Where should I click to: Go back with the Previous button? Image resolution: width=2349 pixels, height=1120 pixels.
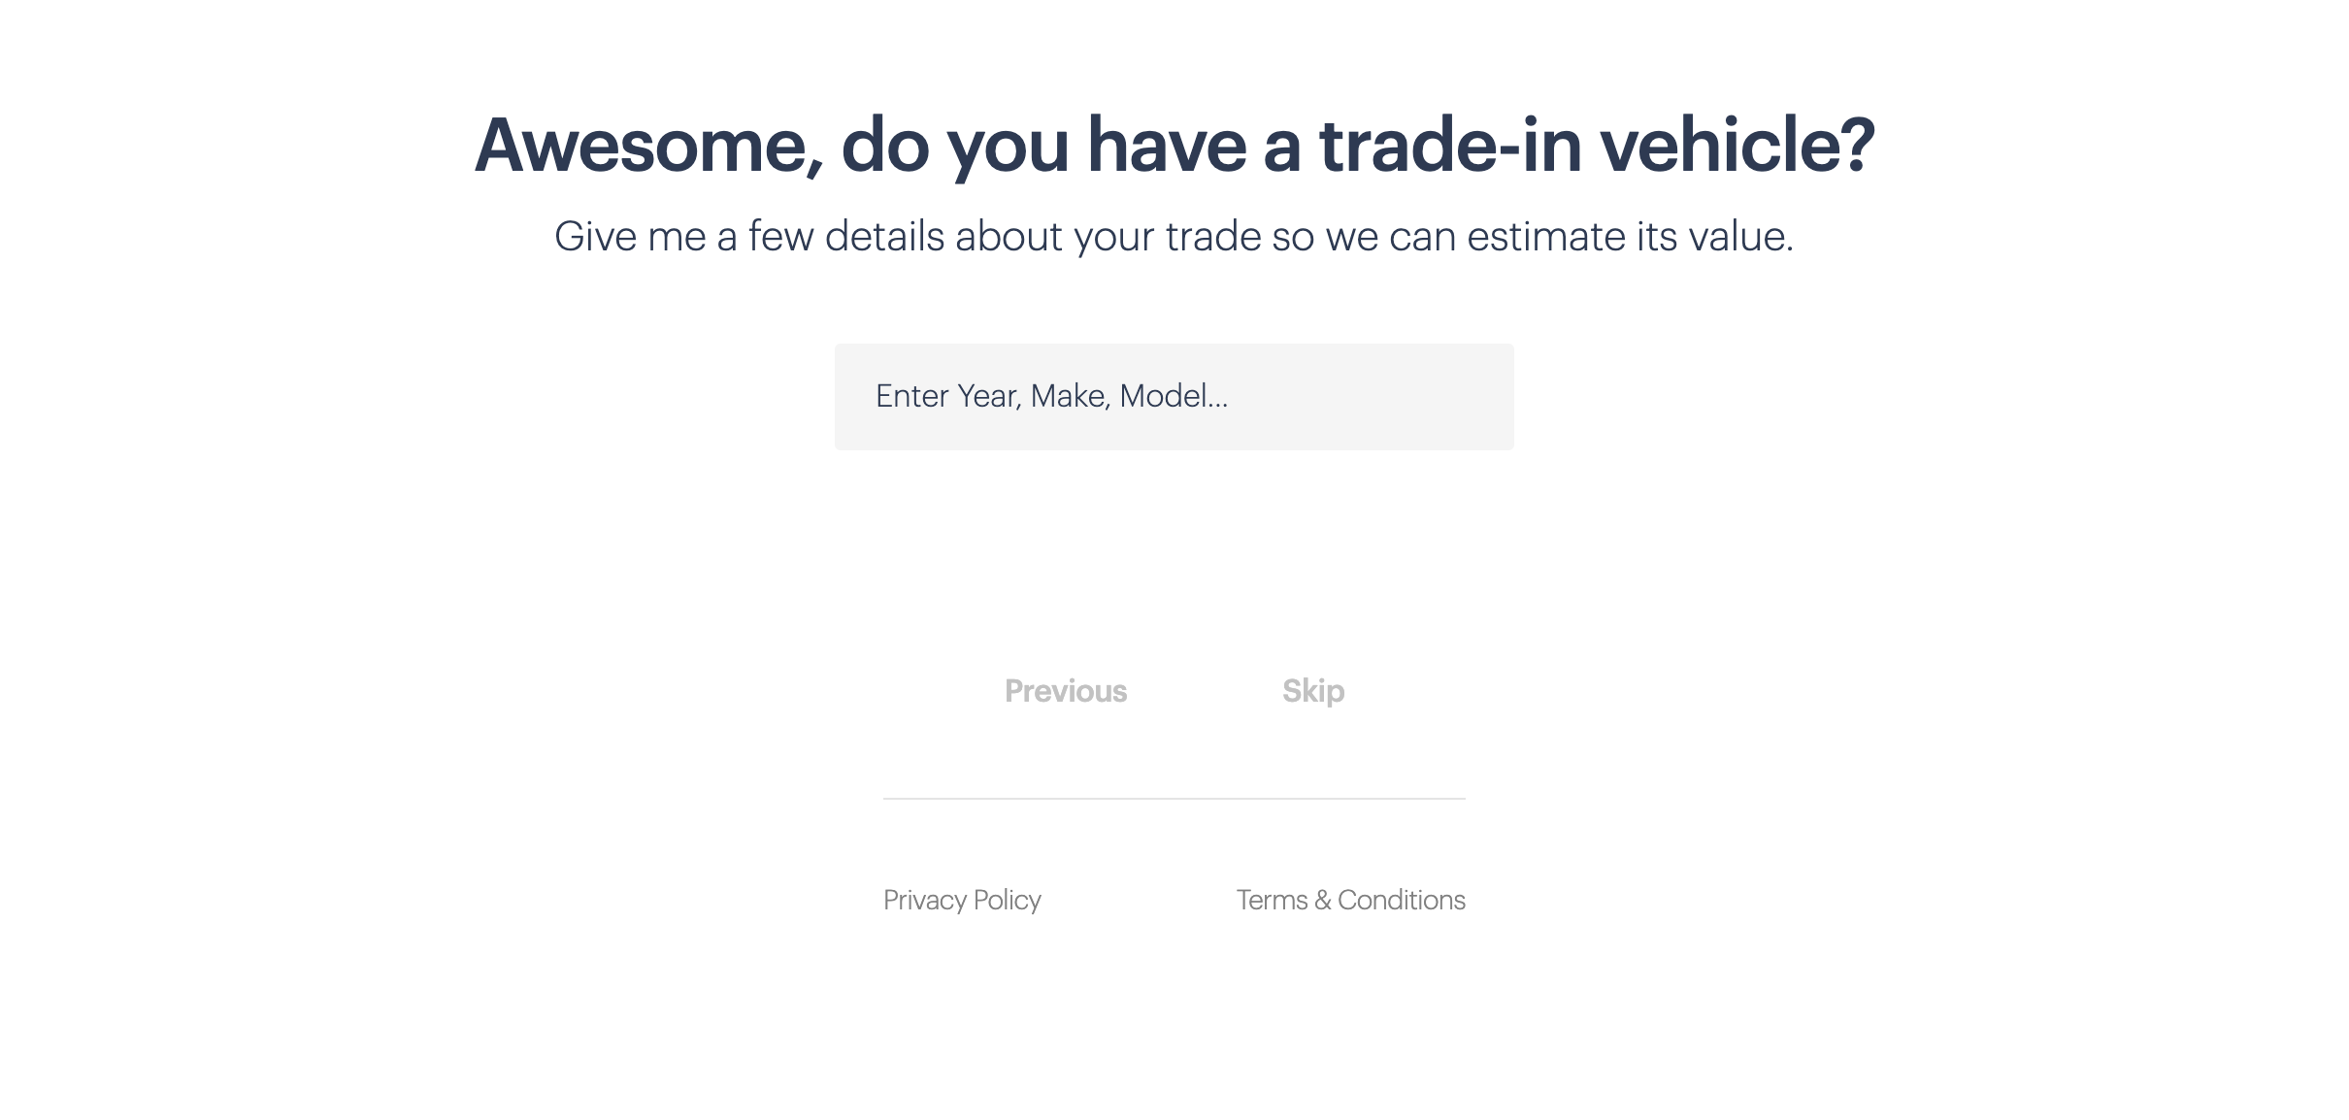[1065, 691]
